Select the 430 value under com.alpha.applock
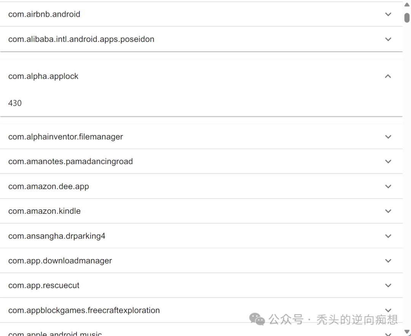 pos(15,103)
